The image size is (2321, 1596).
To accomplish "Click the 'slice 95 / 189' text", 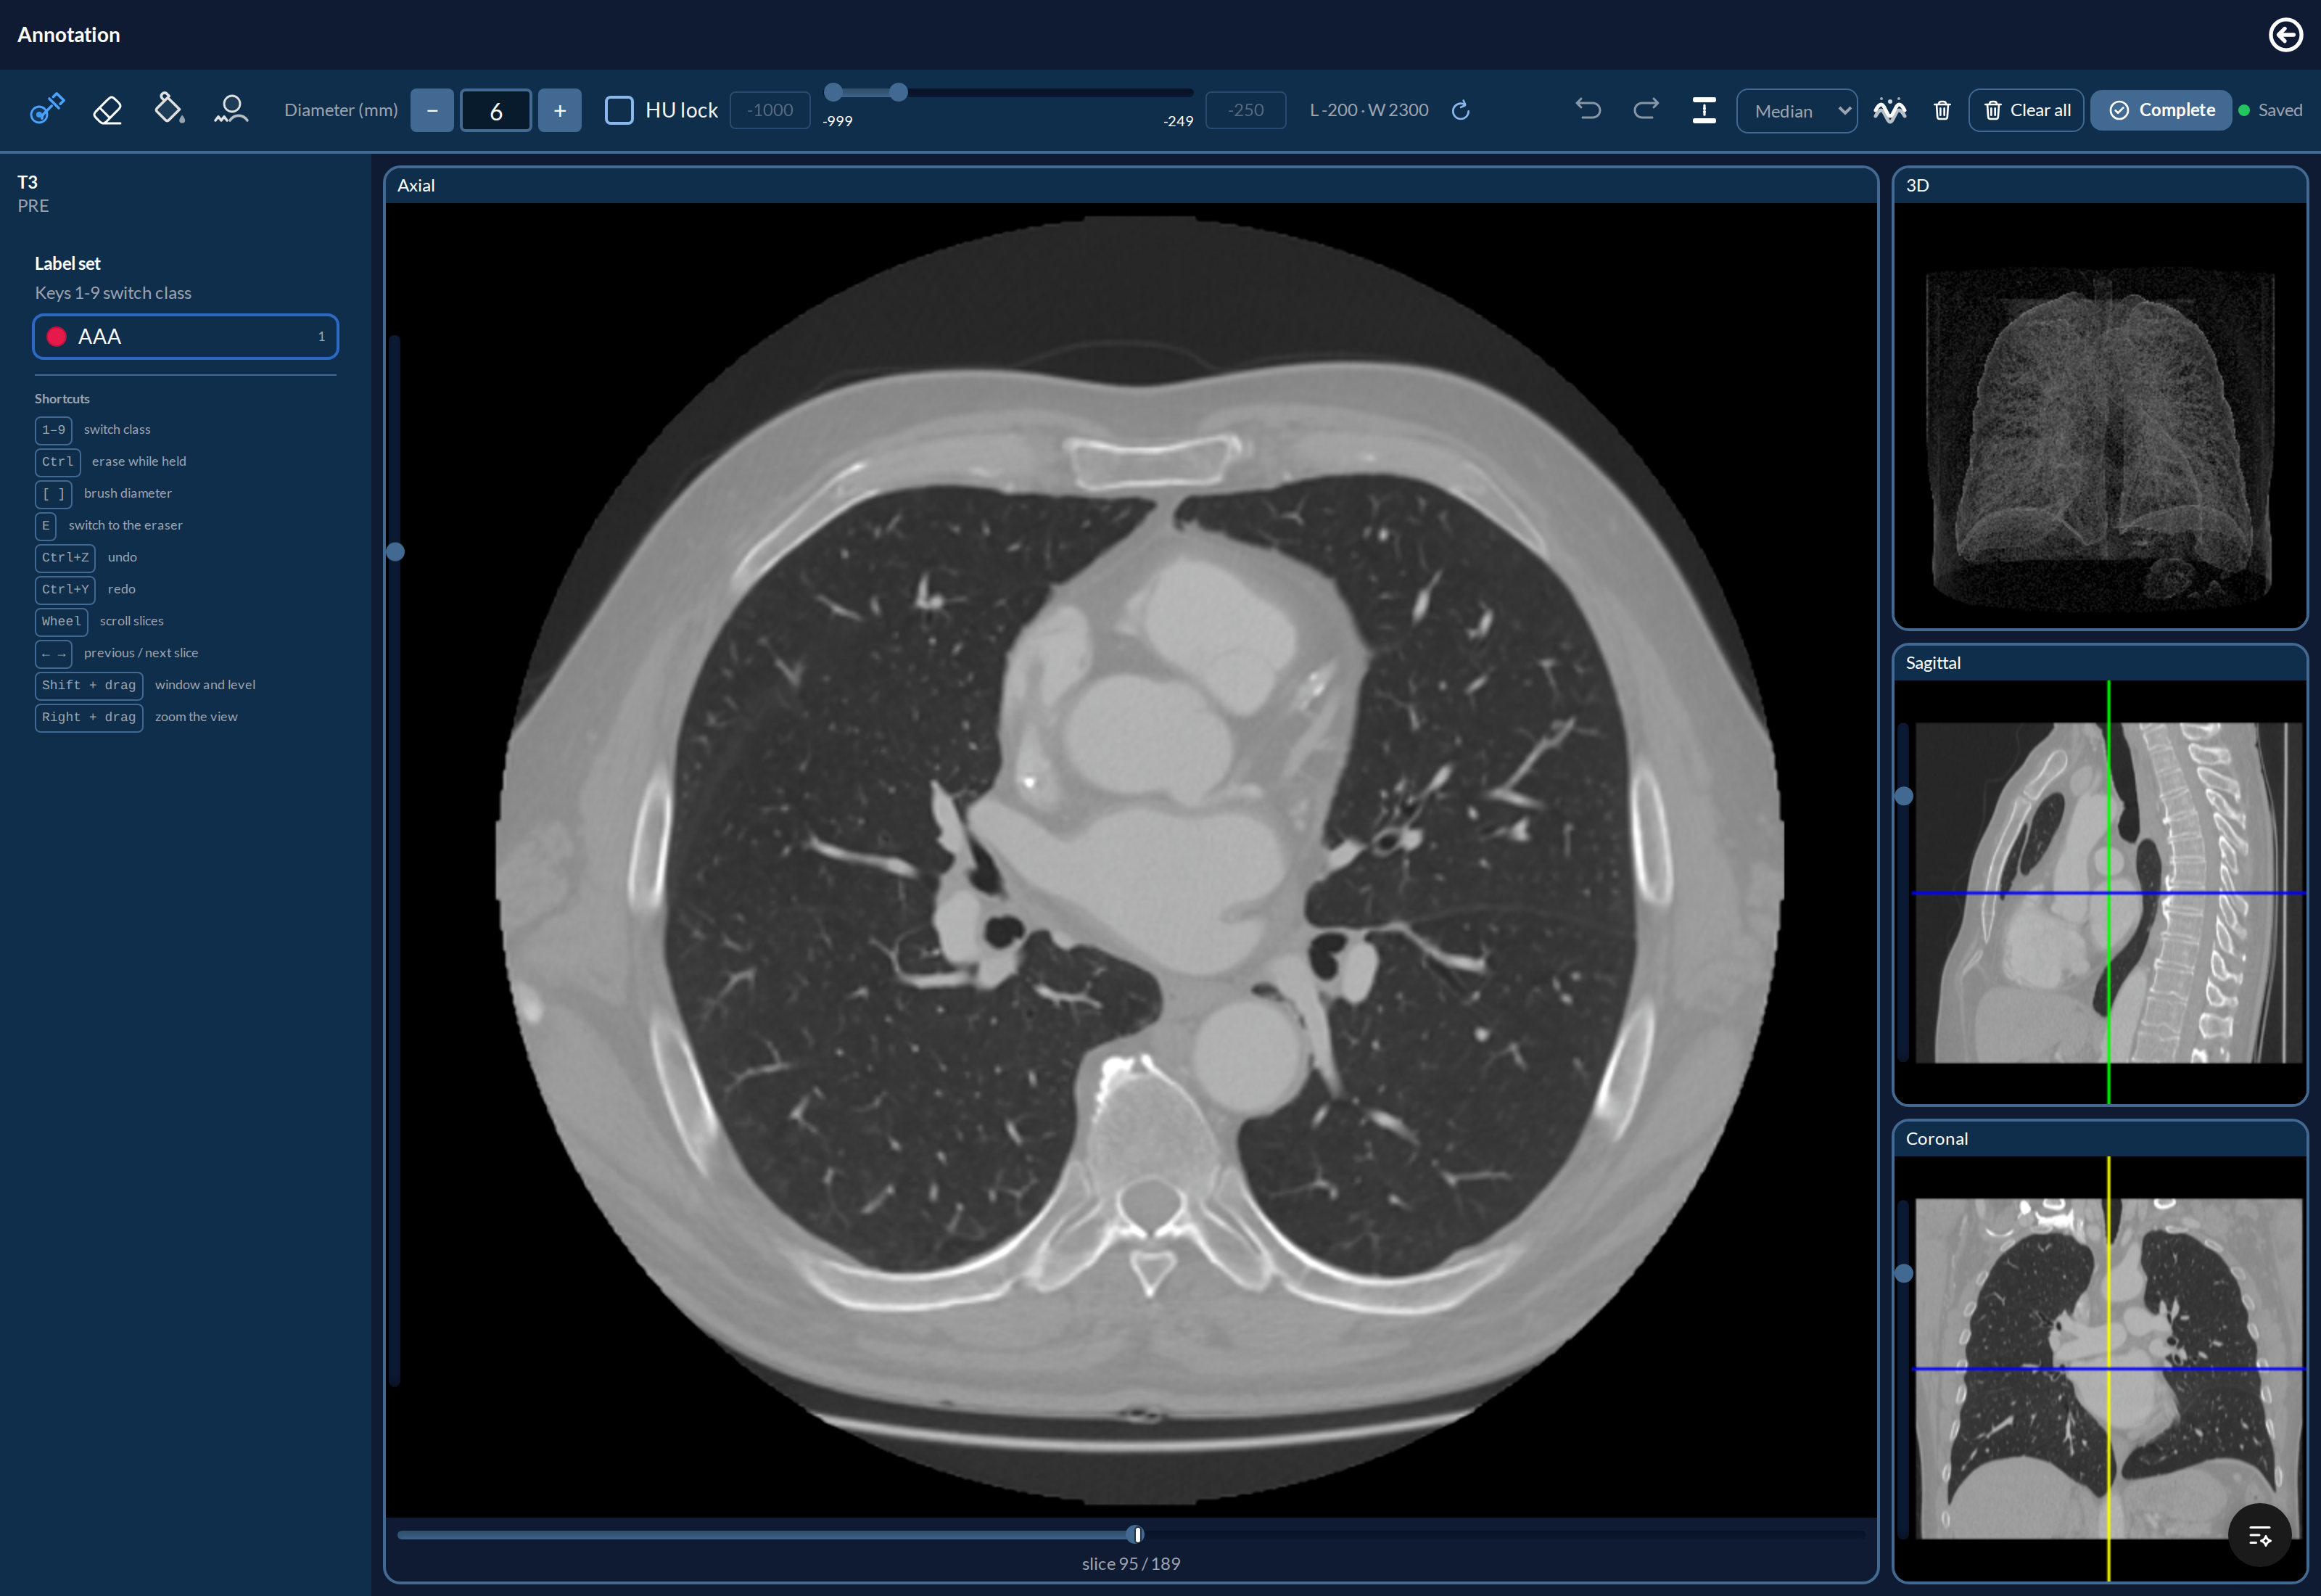I will [x=1131, y=1563].
